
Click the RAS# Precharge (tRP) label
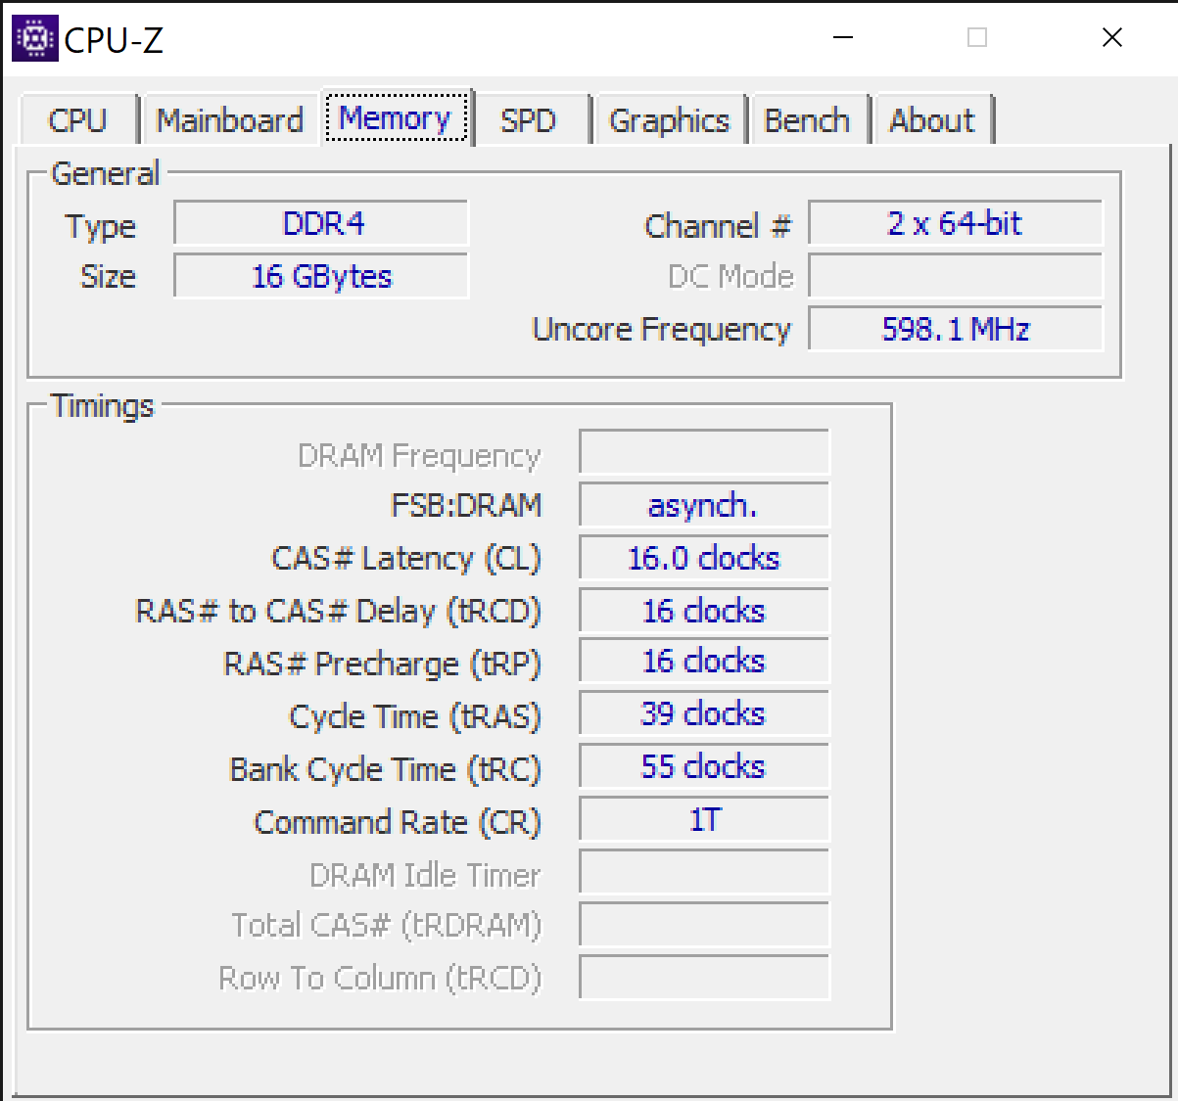(x=382, y=665)
